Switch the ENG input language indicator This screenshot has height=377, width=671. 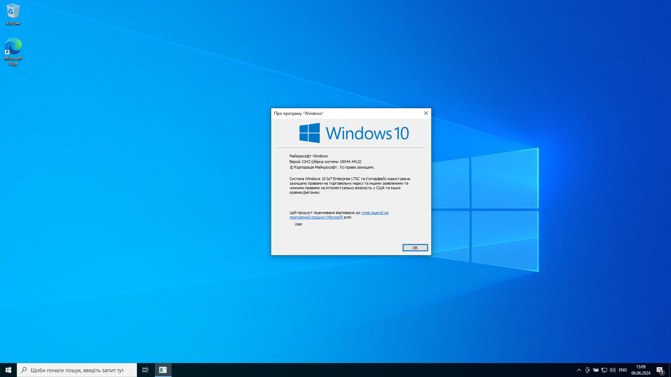(x=623, y=370)
